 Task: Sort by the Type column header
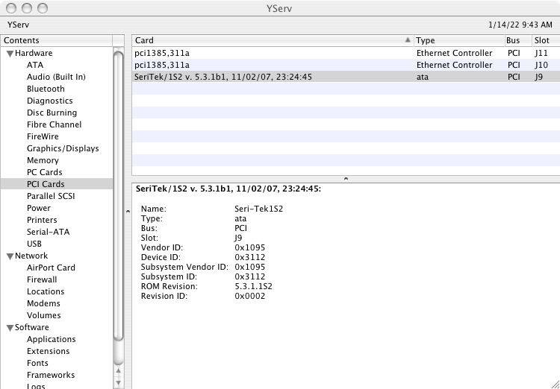pyautogui.click(x=459, y=40)
